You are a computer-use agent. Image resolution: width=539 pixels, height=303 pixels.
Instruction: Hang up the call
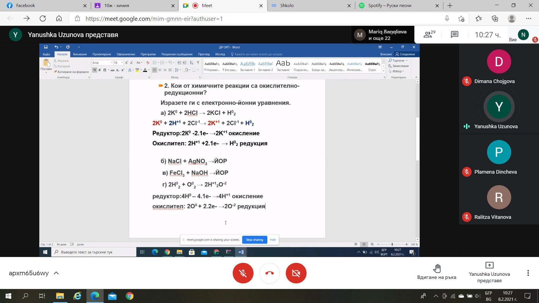click(269, 273)
